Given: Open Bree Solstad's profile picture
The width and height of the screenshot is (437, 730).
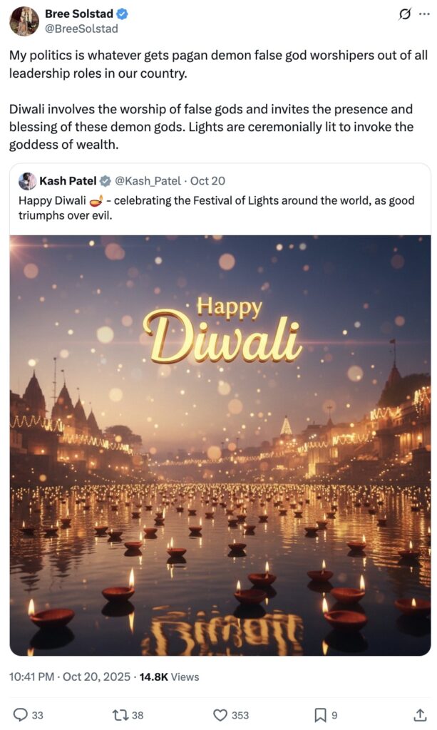Looking at the screenshot, I should 24,21.
